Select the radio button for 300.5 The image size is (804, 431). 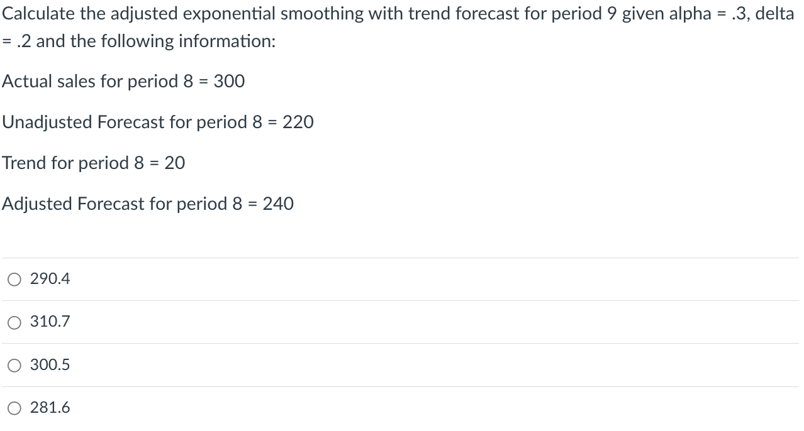point(14,365)
